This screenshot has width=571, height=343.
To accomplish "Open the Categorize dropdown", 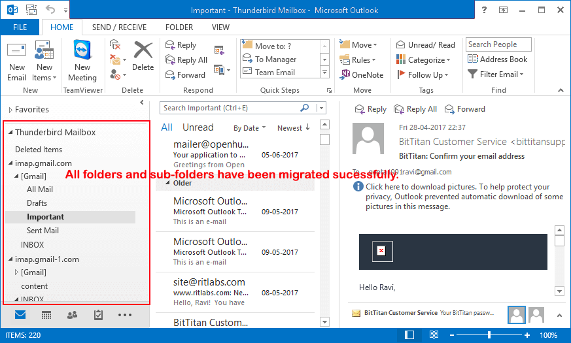I will tap(424, 59).
